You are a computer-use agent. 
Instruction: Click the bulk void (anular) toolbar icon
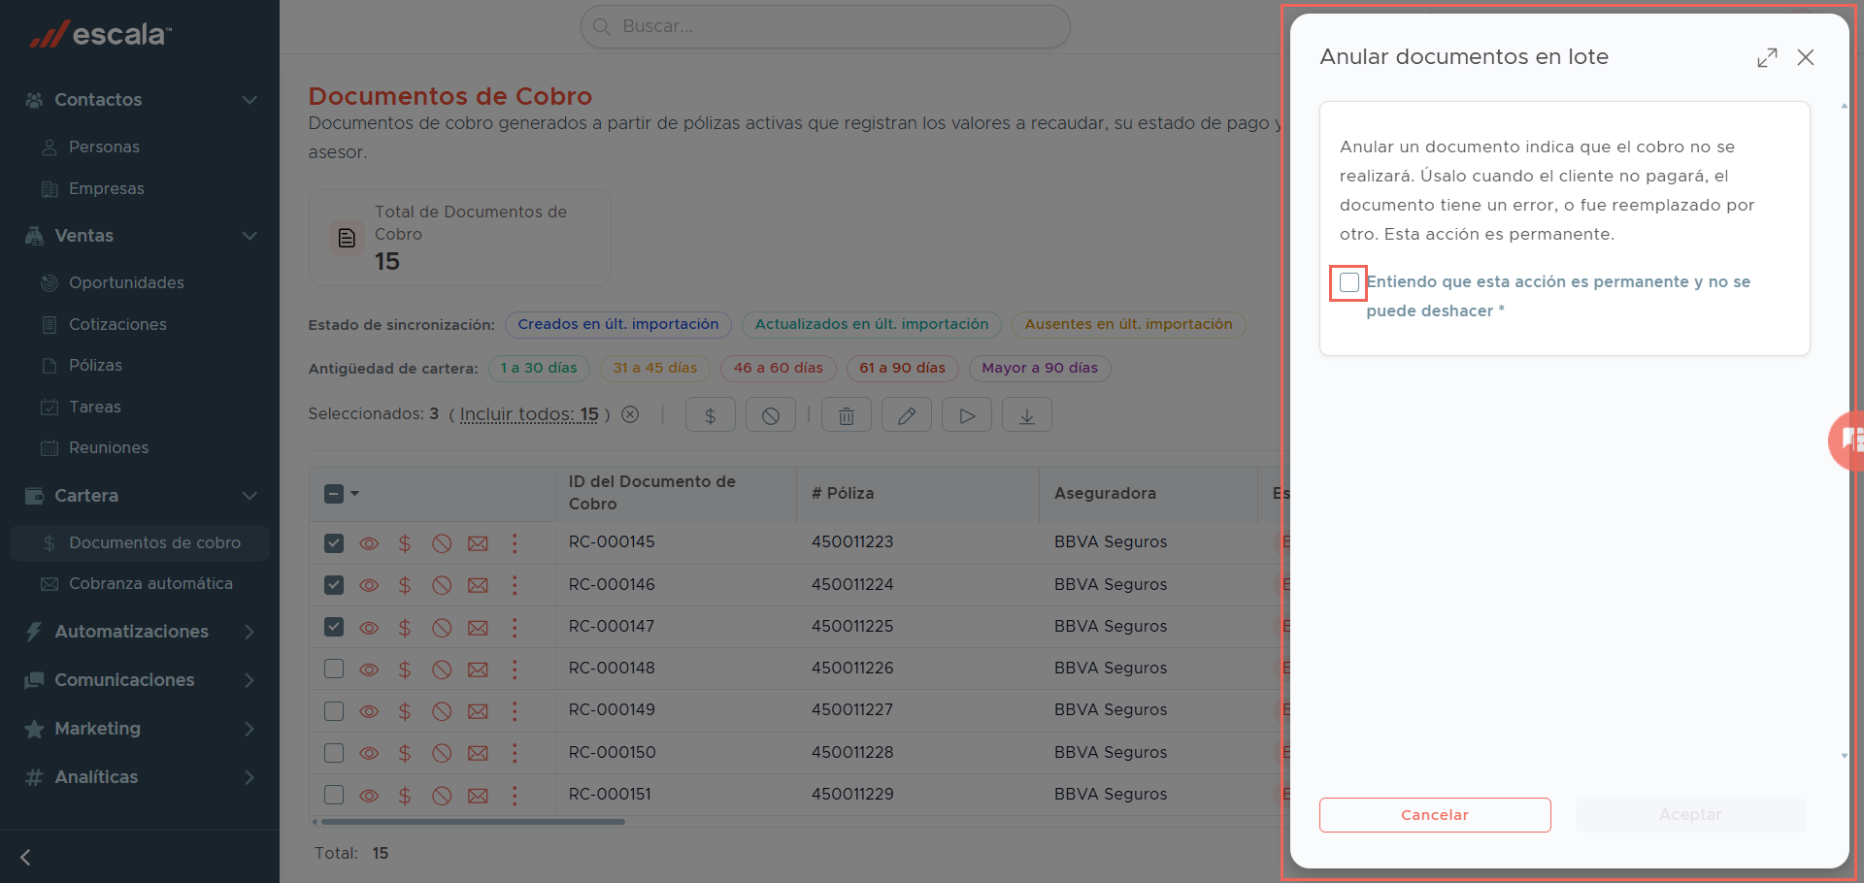(771, 415)
